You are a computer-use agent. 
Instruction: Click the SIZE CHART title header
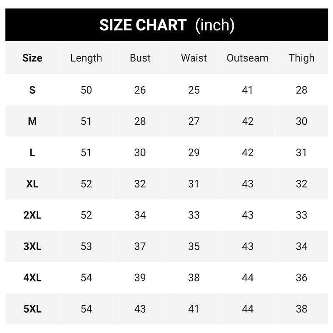(166, 25)
